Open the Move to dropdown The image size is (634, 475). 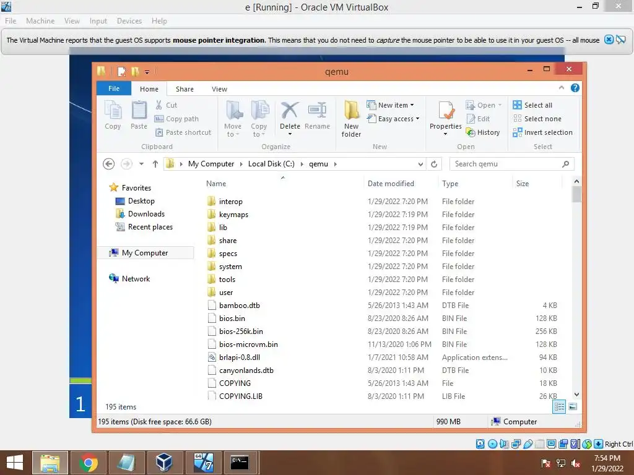[233, 131]
